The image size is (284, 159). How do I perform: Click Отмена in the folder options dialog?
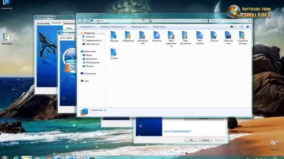tap(205, 140)
